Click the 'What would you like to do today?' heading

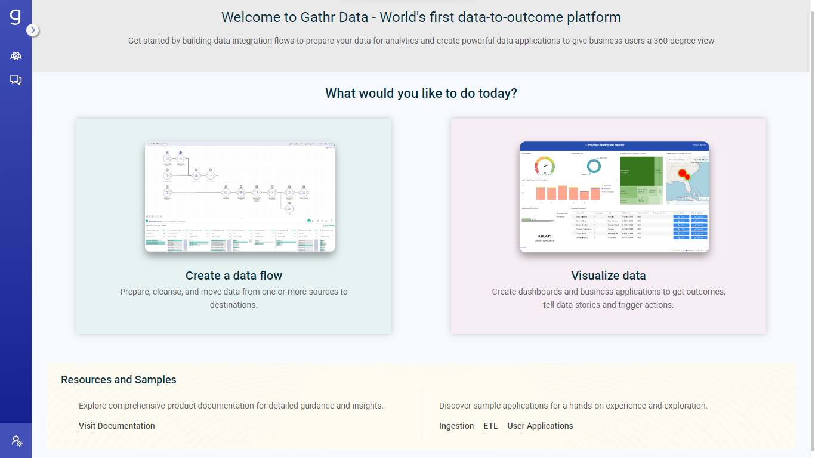[x=421, y=93]
